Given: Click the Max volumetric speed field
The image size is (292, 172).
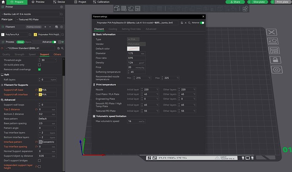Looking at the screenshot, I should [136, 121].
